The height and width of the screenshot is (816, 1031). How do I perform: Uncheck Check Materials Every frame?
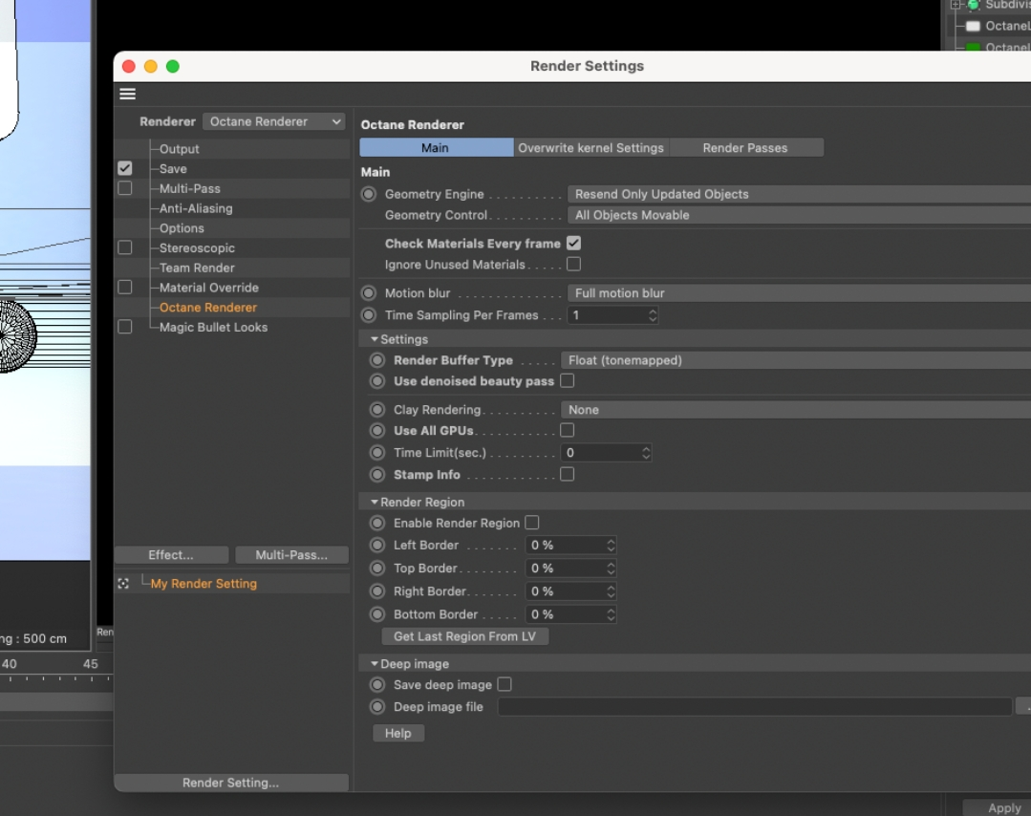click(x=574, y=244)
